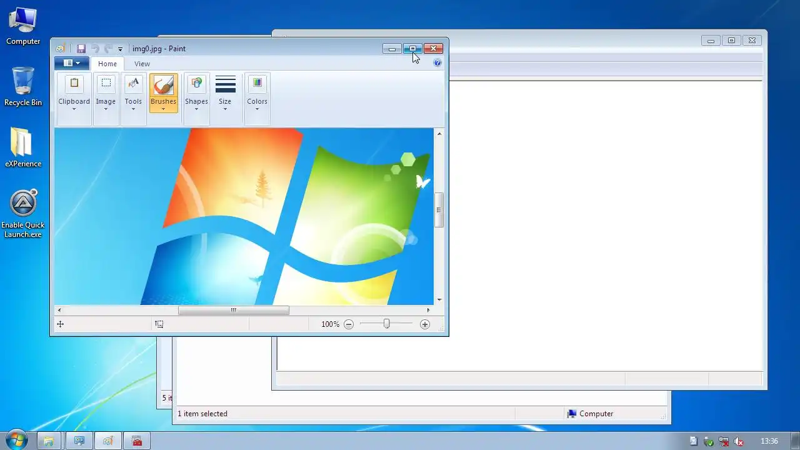Viewport: 800px width, 450px height.
Task: Click the Show Desktop button at taskbar end
Action: [x=795, y=441]
